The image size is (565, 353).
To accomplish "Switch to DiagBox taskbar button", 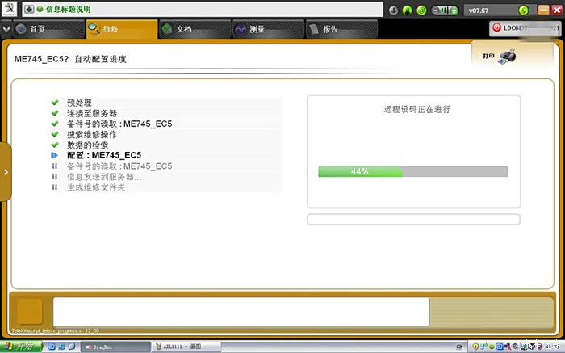I will (x=115, y=347).
